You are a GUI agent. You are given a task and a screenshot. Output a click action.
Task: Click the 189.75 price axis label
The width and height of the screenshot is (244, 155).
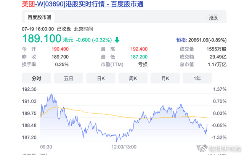coord(29,113)
